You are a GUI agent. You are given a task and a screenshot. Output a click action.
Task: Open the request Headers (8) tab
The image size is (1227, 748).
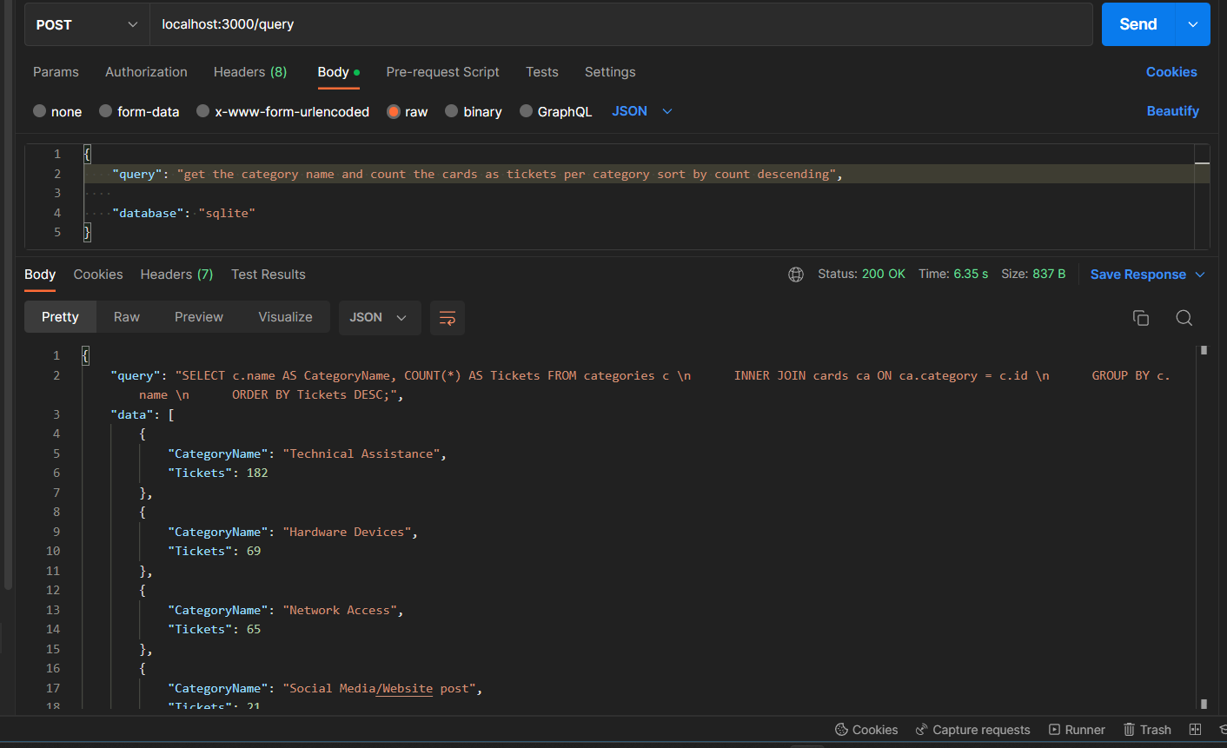coord(250,72)
